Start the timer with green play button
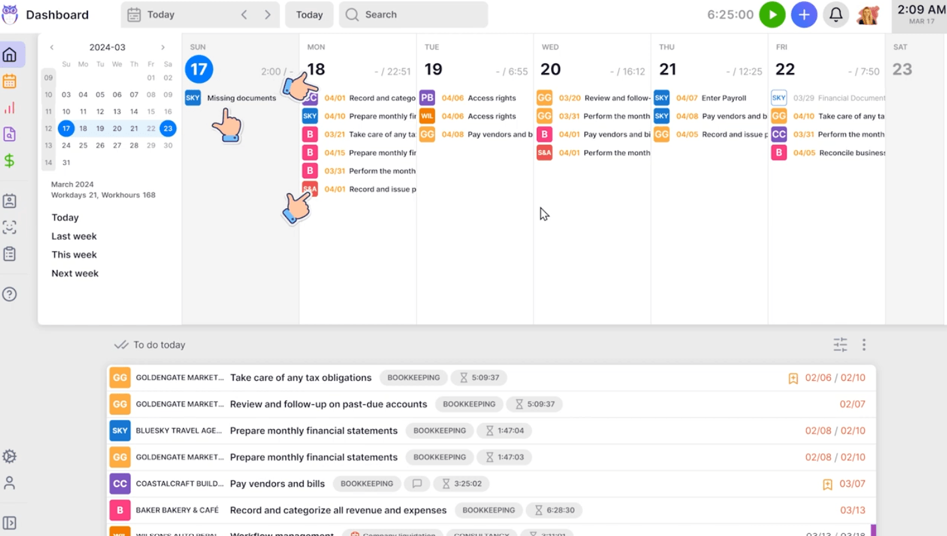This screenshot has width=947, height=536. (x=772, y=14)
